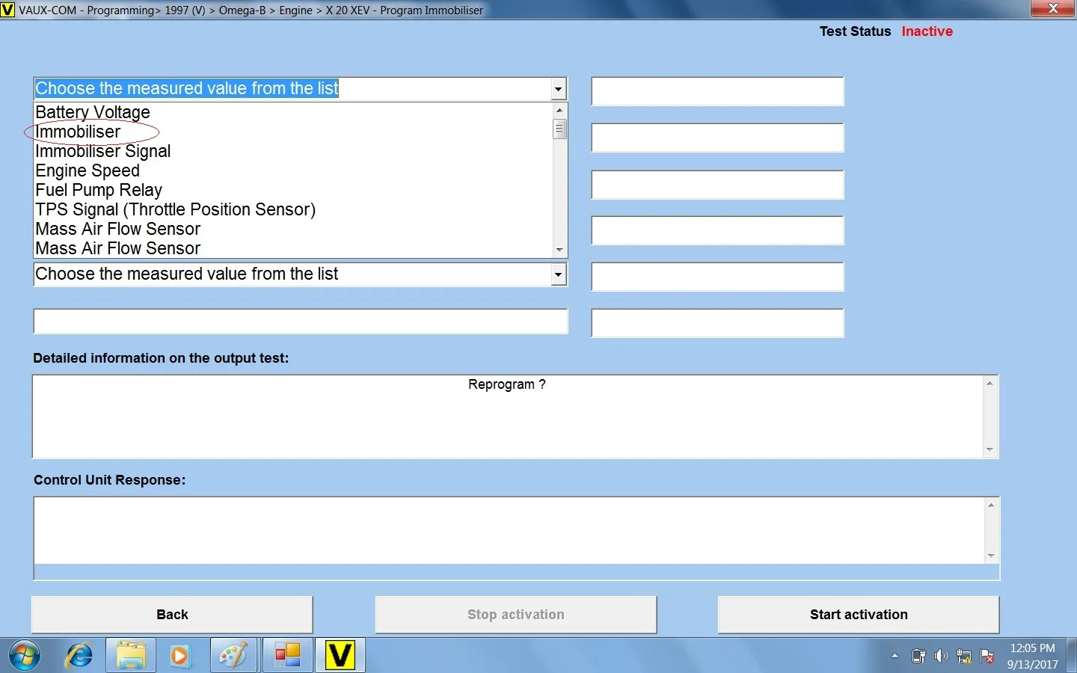The image size is (1077, 673).
Task: Click the power plug tray icon
Action: click(x=919, y=657)
